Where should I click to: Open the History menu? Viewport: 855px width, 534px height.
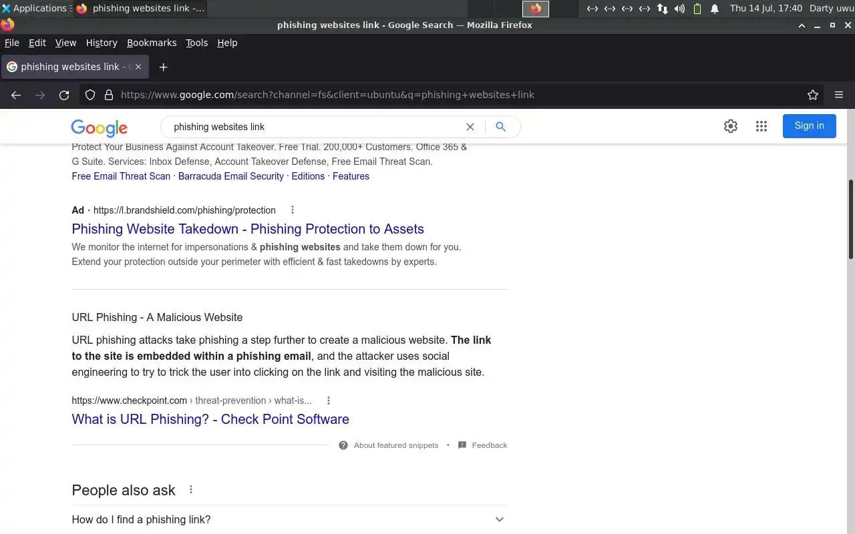point(102,43)
